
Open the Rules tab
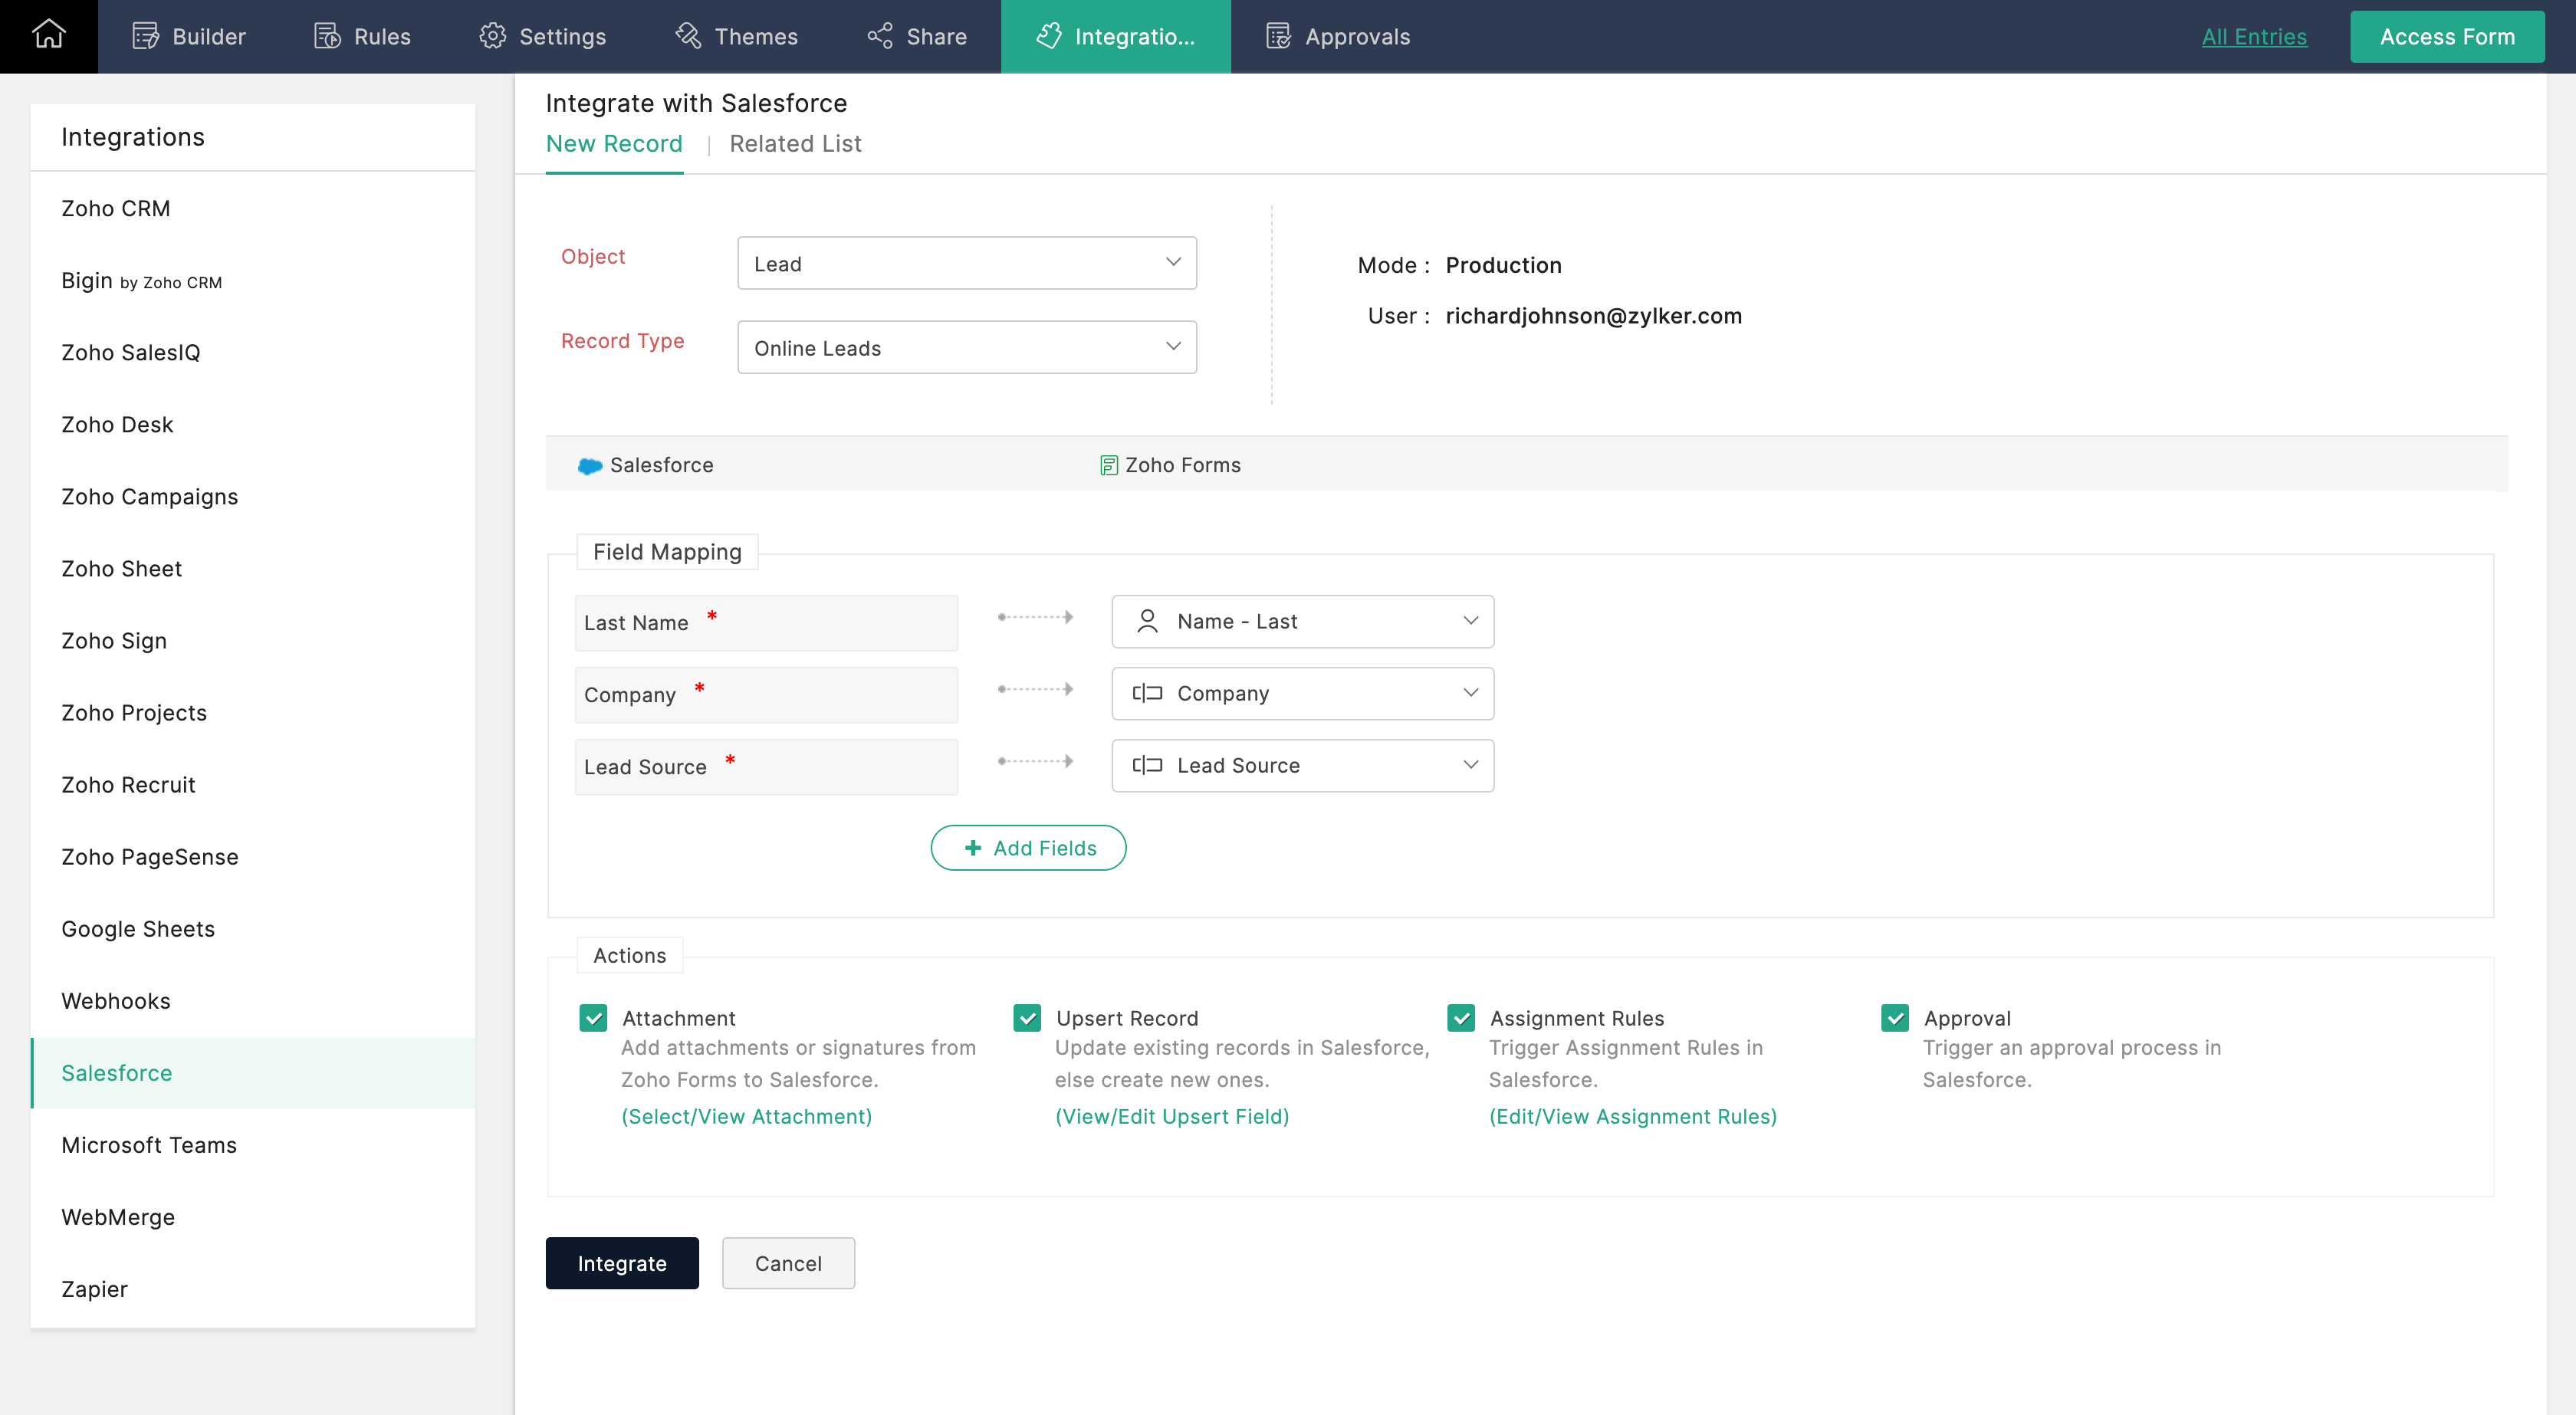point(362,36)
